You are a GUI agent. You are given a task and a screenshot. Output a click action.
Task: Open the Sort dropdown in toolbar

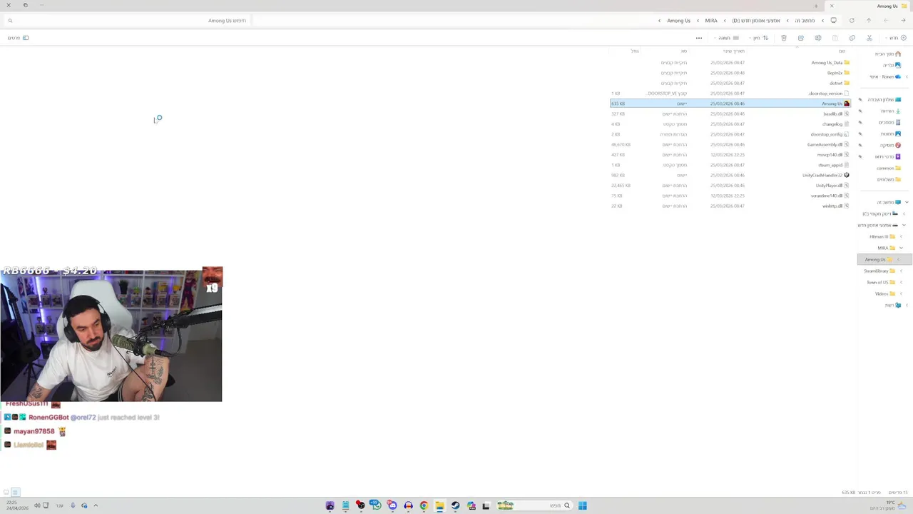(760, 38)
